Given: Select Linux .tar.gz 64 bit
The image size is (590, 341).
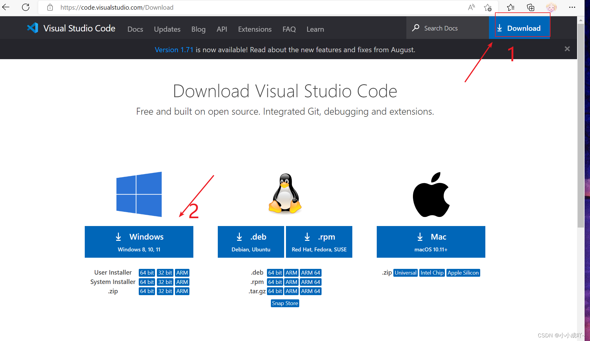Looking at the screenshot, I should (x=275, y=291).
